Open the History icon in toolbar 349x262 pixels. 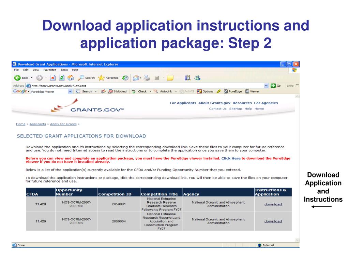(x=125, y=78)
